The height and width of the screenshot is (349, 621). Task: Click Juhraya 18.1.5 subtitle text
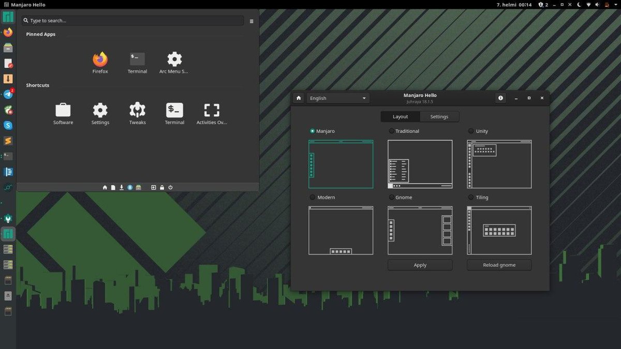point(420,101)
